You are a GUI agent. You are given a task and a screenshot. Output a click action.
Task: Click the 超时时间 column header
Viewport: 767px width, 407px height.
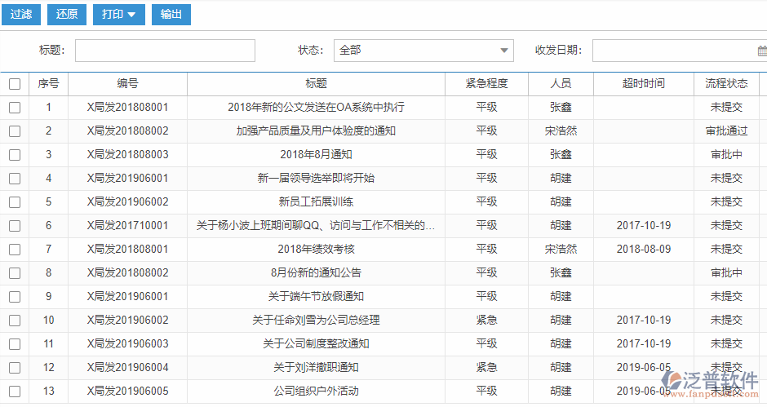tap(643, 84)
